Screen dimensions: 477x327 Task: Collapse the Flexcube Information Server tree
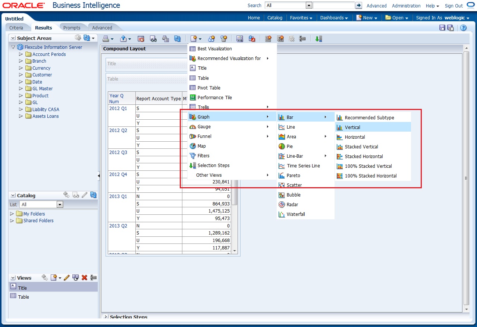13,47
